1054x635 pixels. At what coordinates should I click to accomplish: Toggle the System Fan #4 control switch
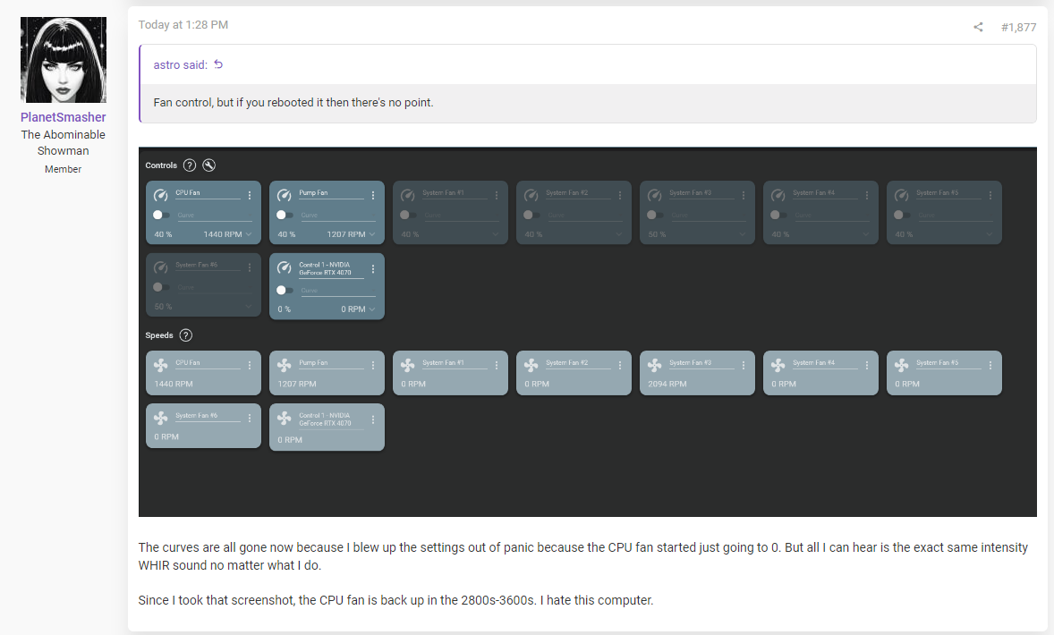[x=779, y=215]
